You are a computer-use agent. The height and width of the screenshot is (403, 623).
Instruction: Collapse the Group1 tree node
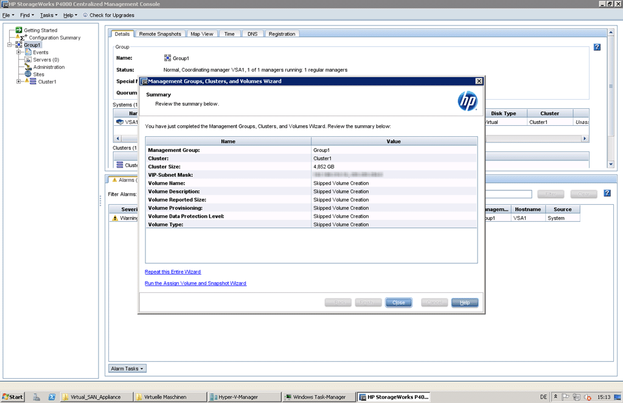[10, 45]
